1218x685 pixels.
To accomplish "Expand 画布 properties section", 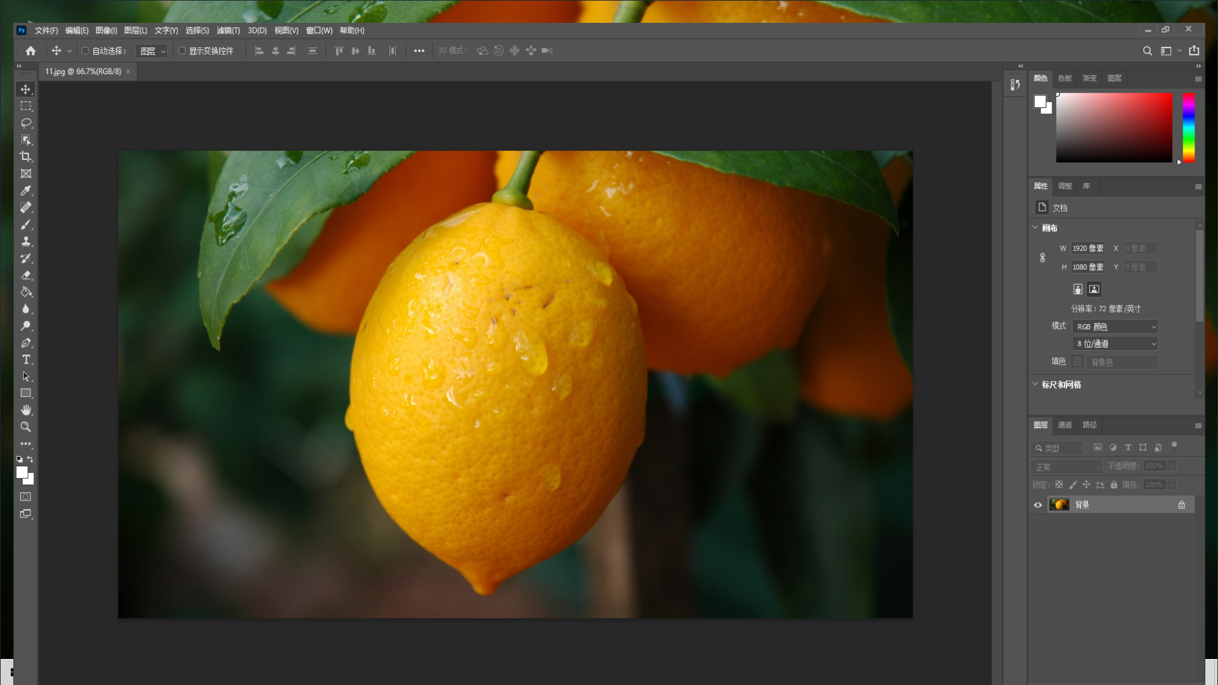I will point(1037,228).
